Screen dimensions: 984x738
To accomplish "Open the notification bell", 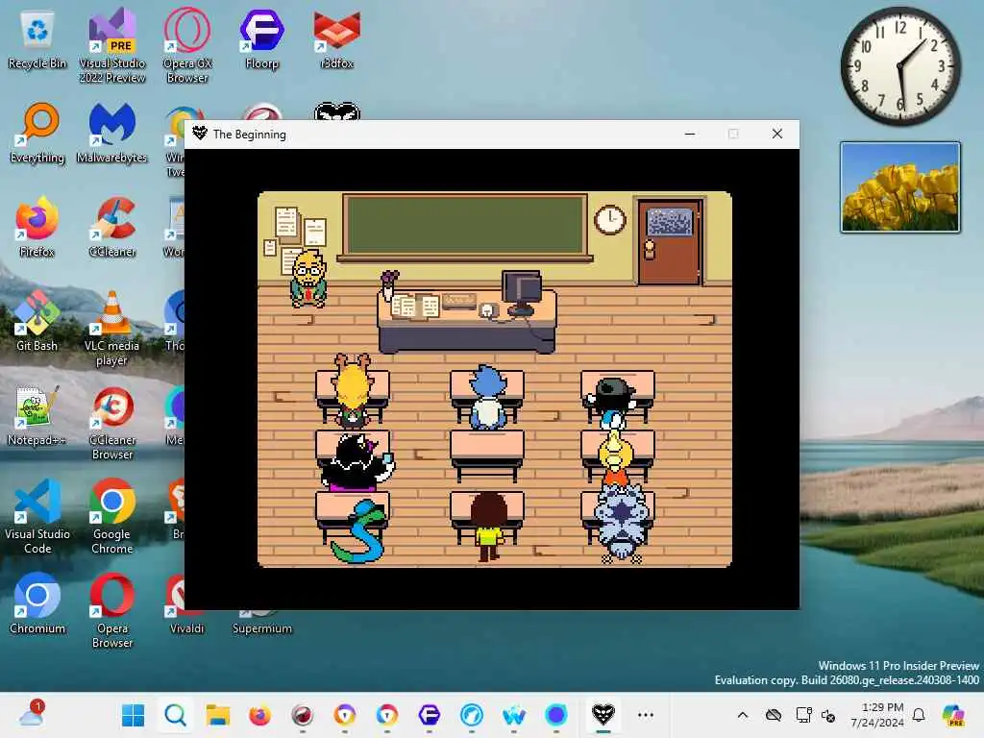I will pos(919,715).
